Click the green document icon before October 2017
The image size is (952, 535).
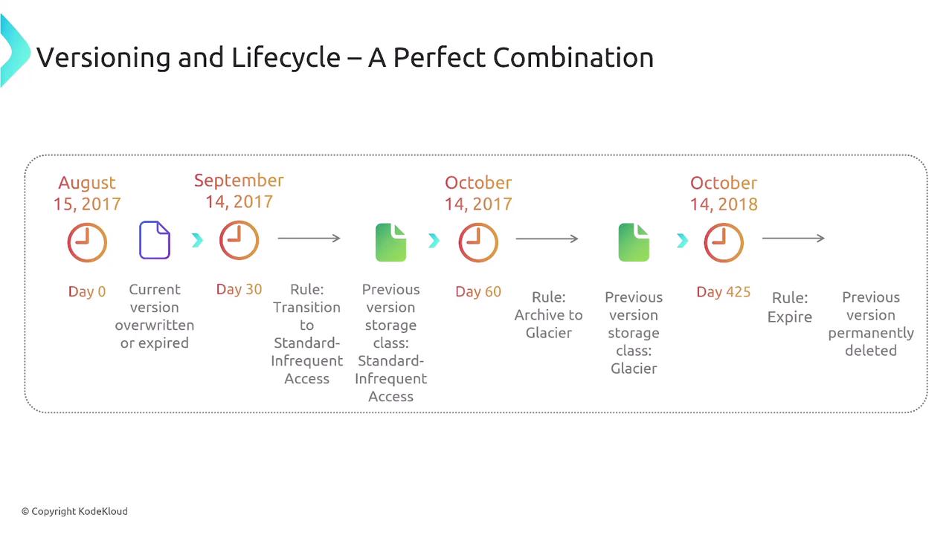pos(390,242)
